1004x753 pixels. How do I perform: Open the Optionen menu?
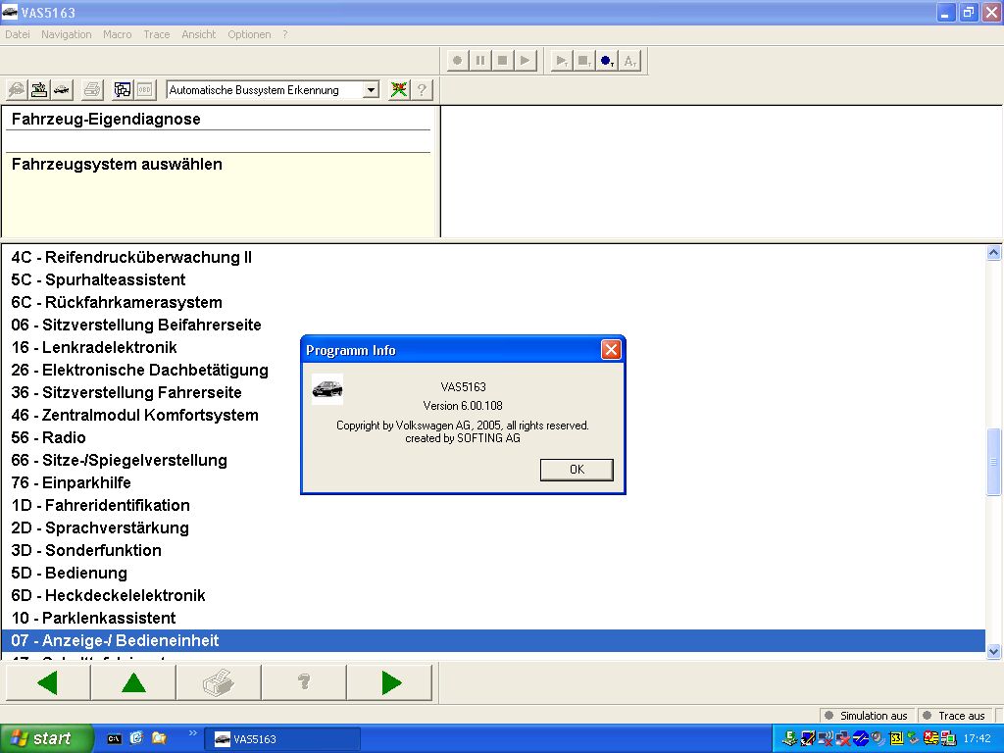[249, 34]
